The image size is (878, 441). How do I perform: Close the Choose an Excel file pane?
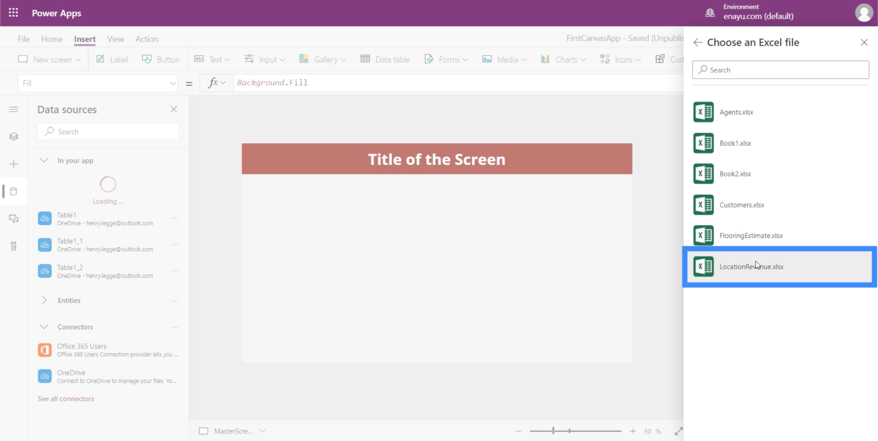click(x=864, y=42)
